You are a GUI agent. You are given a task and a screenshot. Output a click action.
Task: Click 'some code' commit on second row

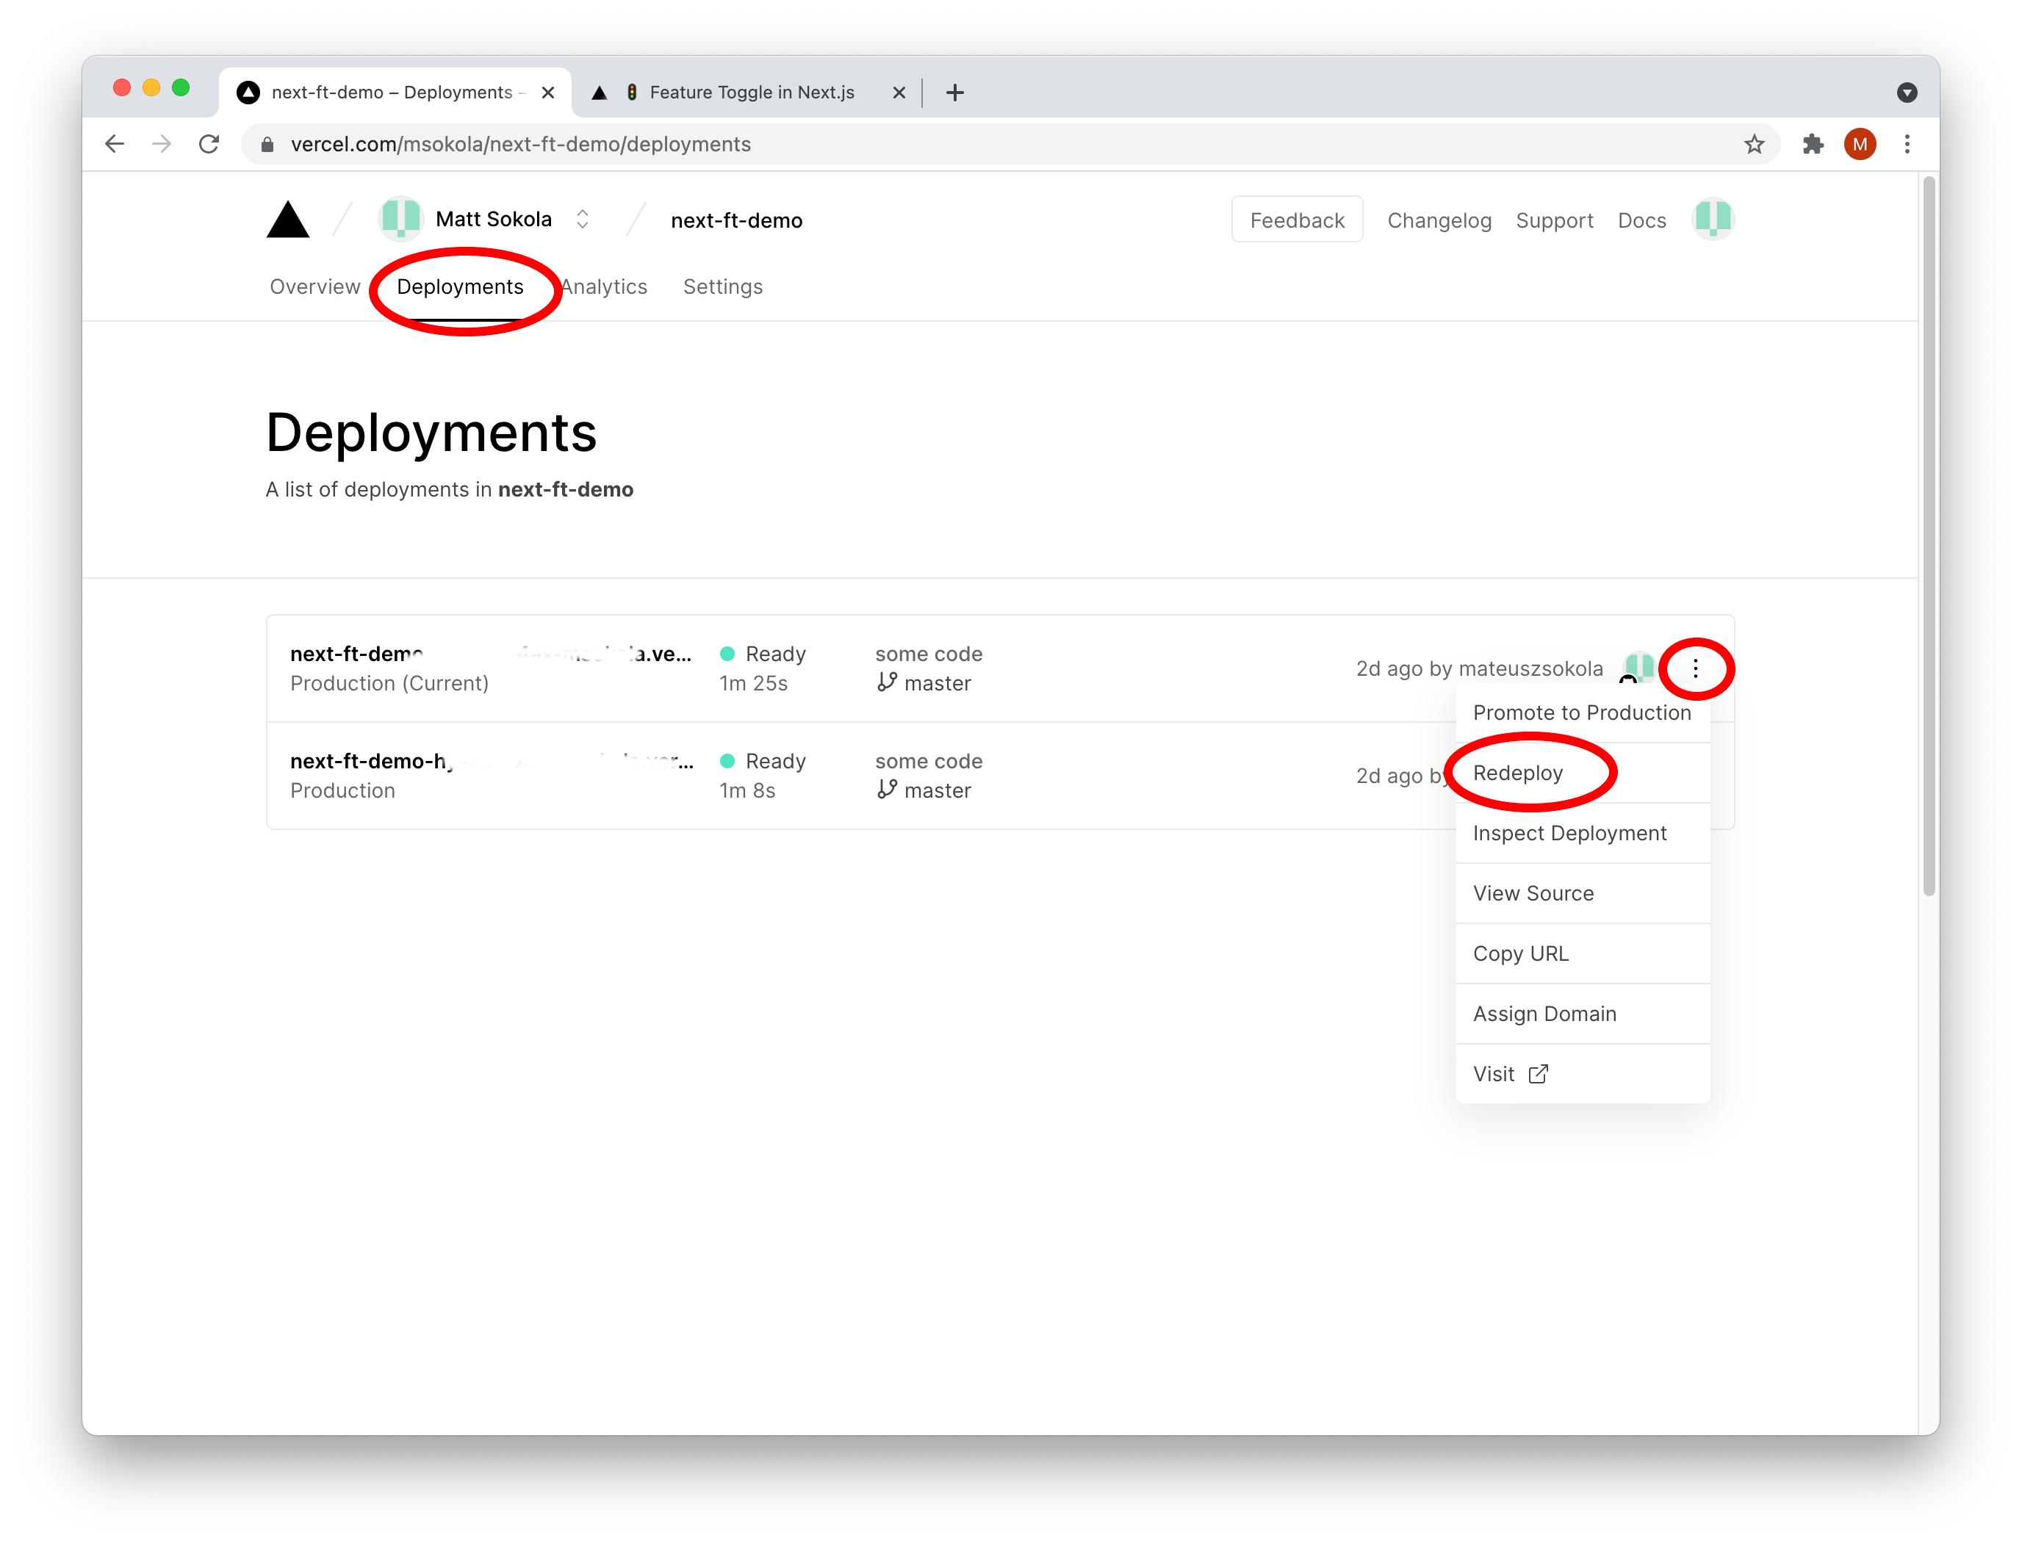click(928, 761)
